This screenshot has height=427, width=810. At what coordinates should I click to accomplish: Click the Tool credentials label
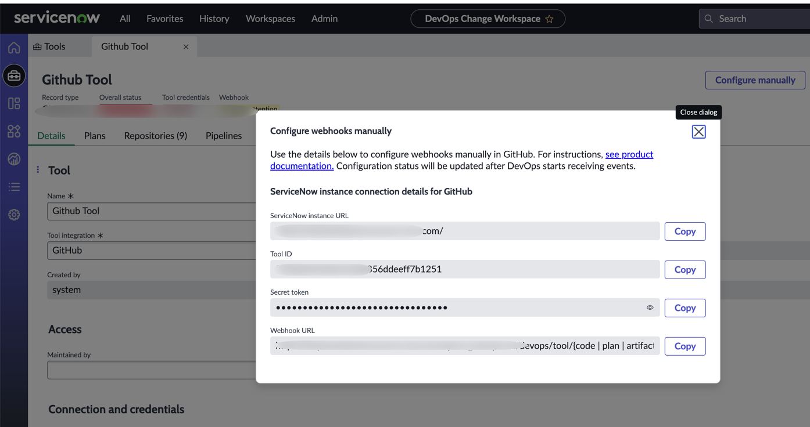click(186, 97)
